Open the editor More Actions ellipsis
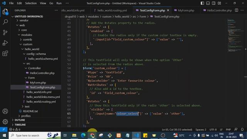Image resolution: width=247 pixels, height=139 pixels. [242, 10]
